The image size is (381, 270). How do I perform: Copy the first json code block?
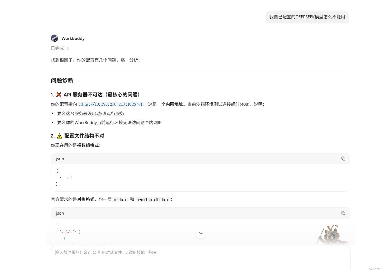click(343, 159)
